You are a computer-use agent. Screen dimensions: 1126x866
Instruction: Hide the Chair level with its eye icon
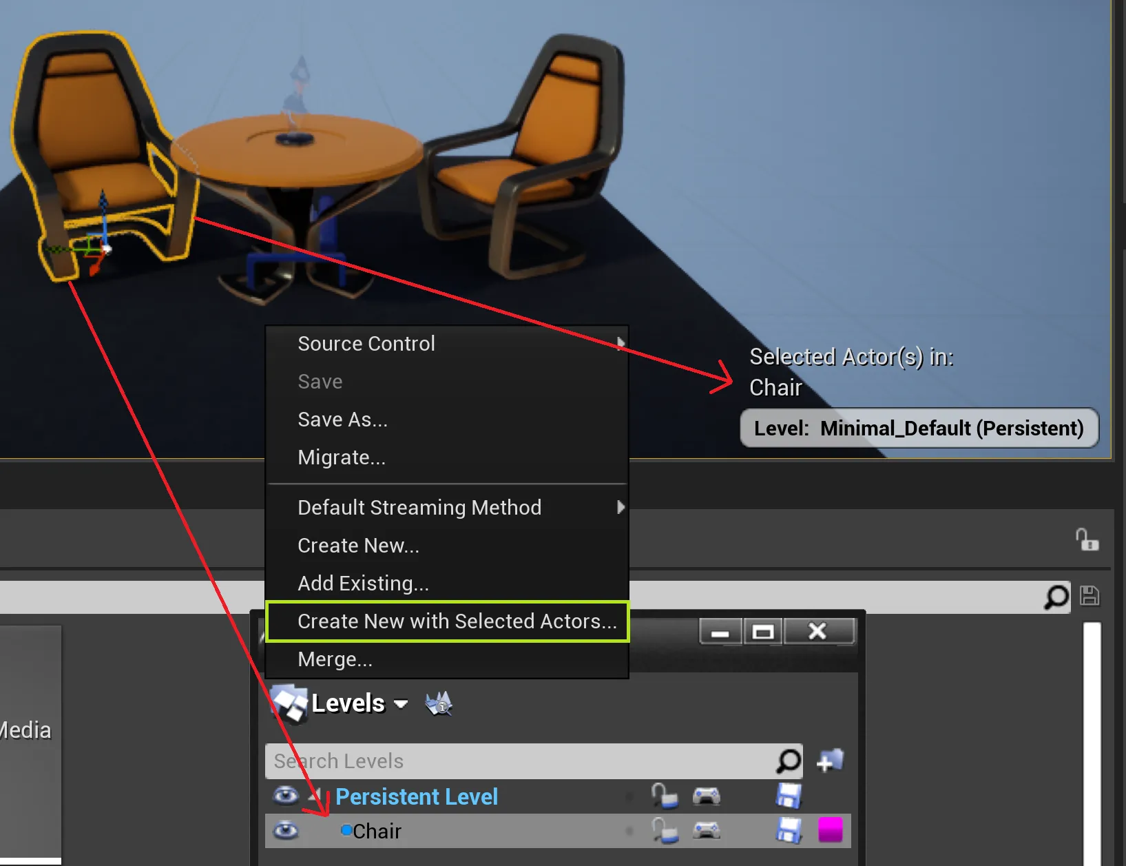point(286,831)
